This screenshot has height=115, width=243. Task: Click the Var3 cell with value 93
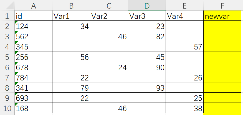click(x=147, y=88)
